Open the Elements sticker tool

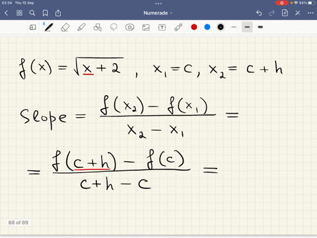pyautogui.click(x=129, y=27)
